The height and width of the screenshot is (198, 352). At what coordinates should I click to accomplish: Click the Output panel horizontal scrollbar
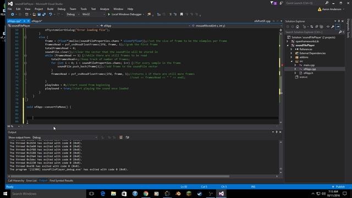(120, 176)
